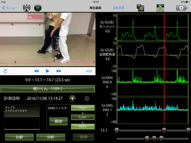191x143 pixels.
Task: Tap the GJ-EMG EMG 0 graph
Action: point(153,83)
